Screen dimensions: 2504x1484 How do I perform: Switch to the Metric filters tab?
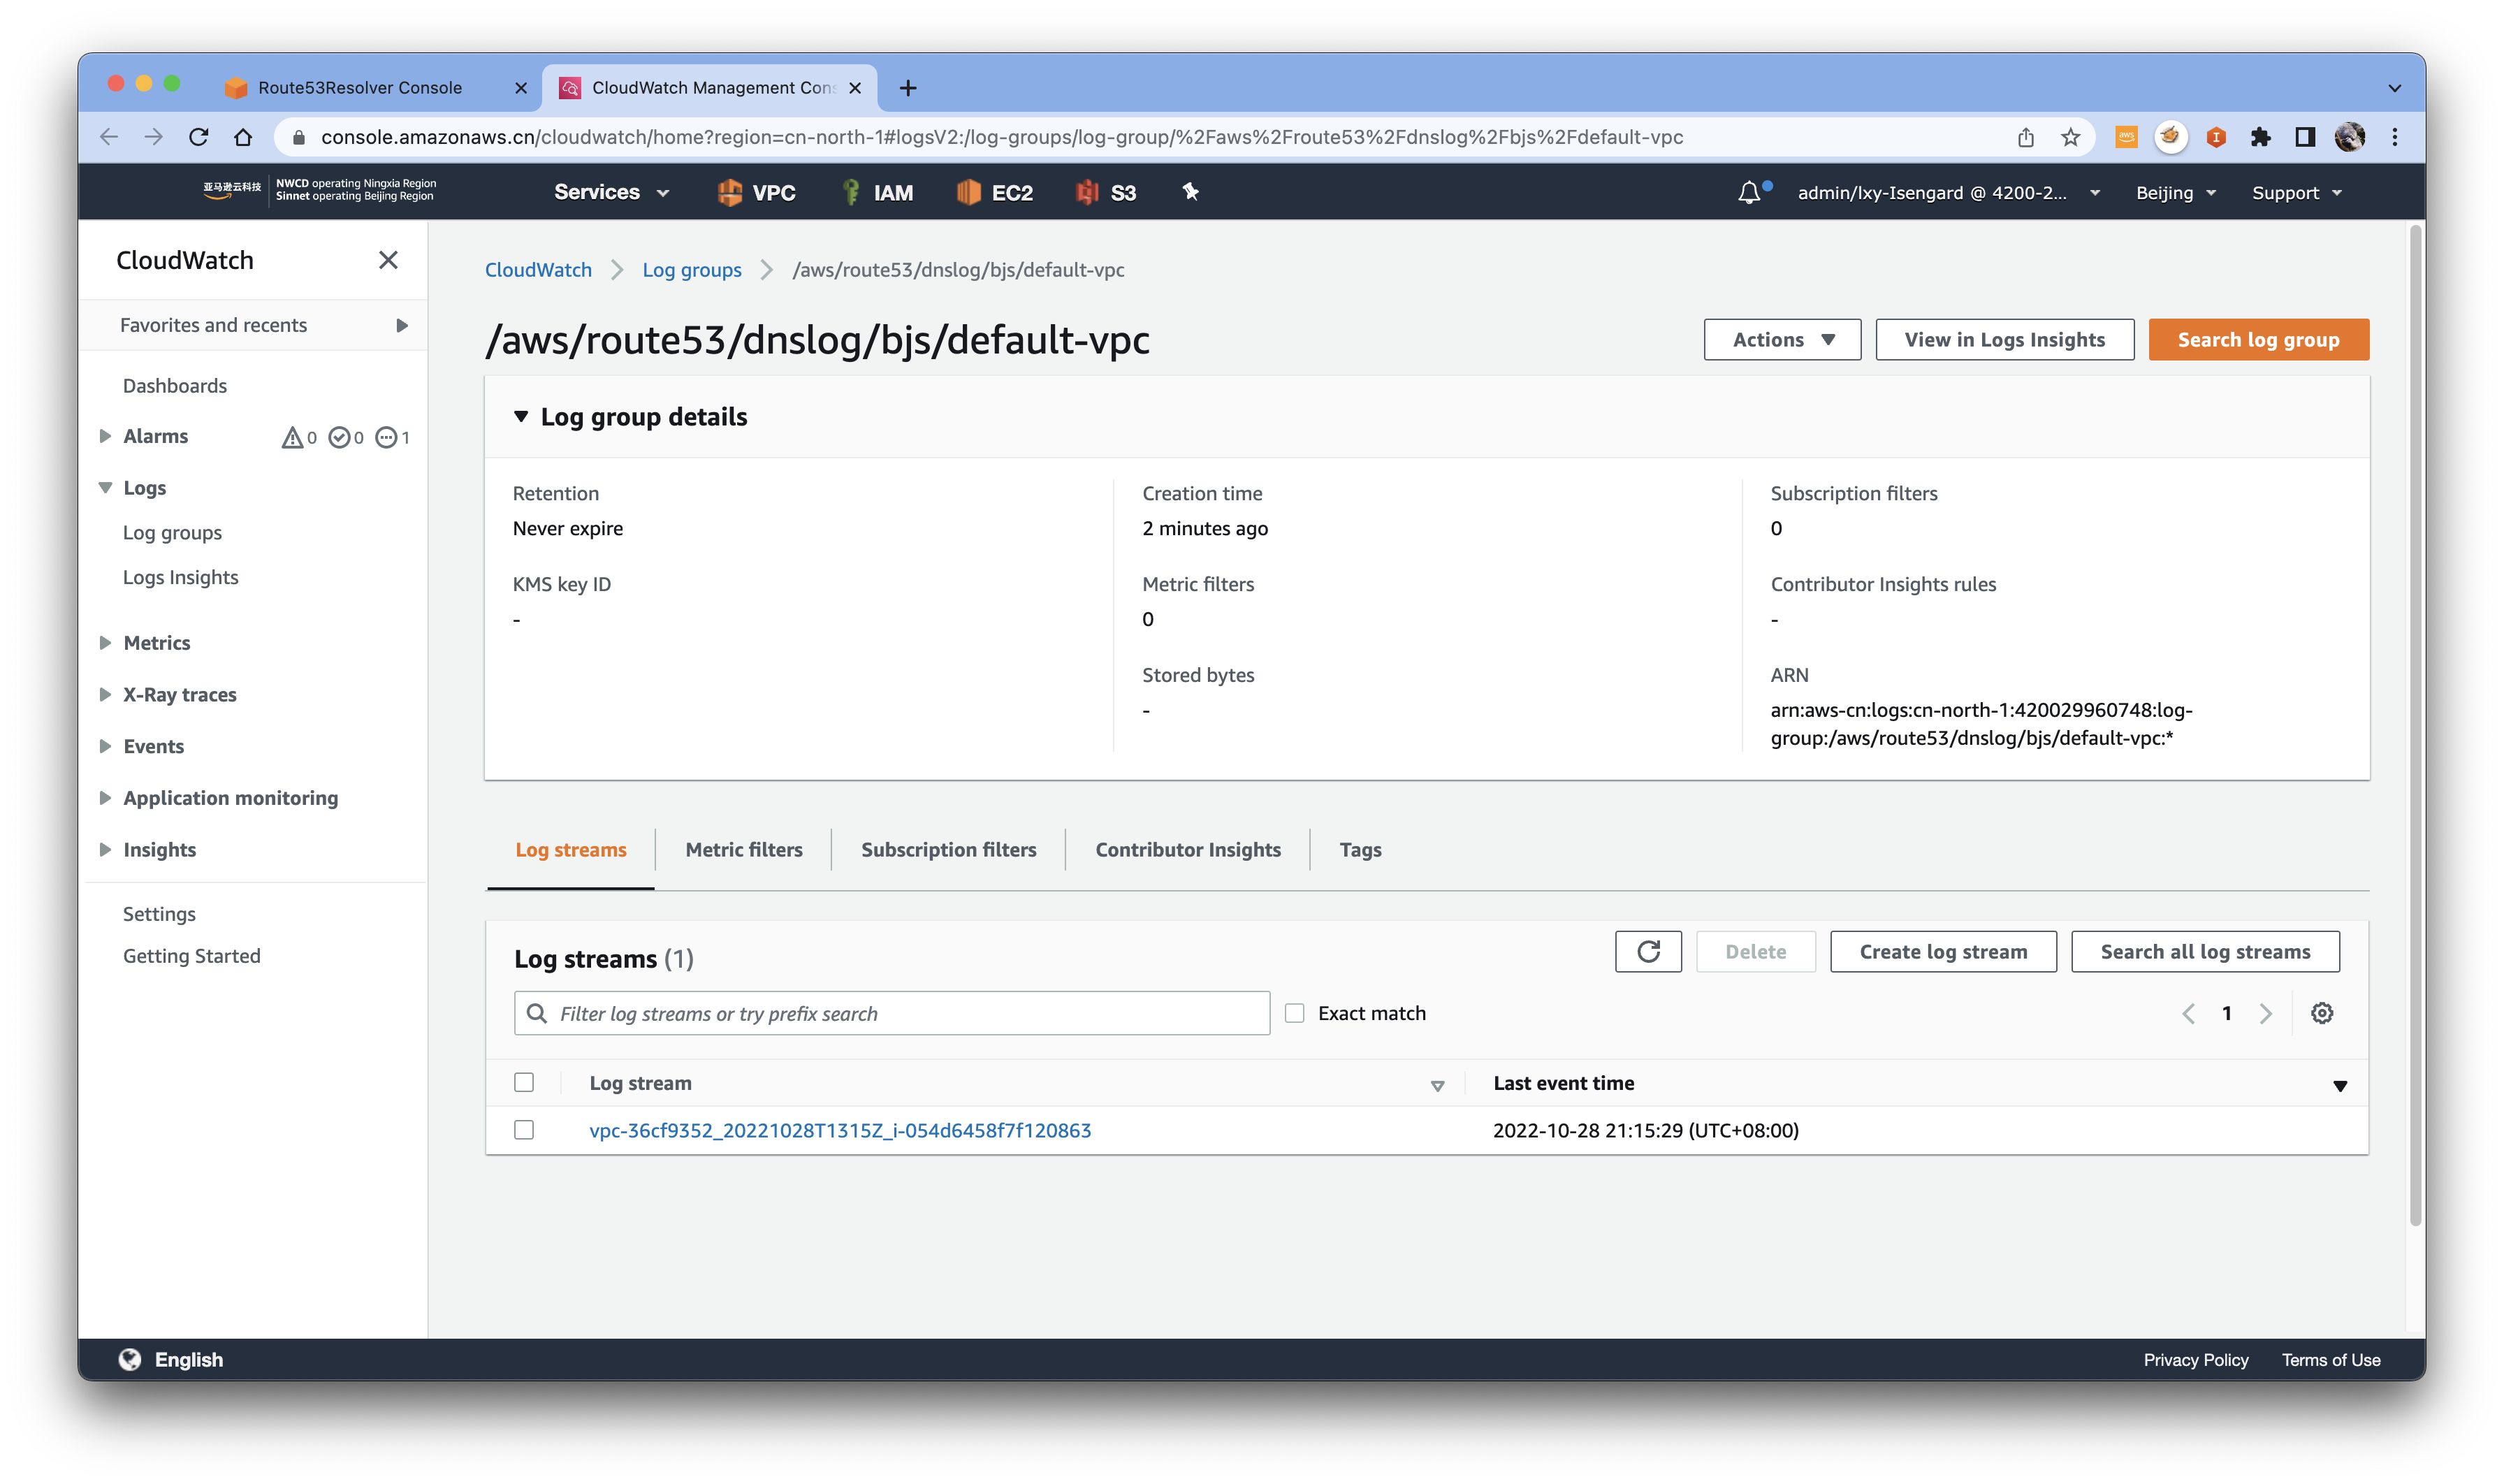click(744, 850)
